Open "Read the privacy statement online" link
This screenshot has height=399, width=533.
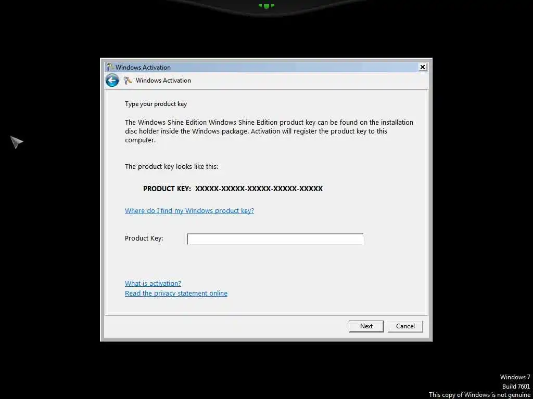[x=176, y=293]
